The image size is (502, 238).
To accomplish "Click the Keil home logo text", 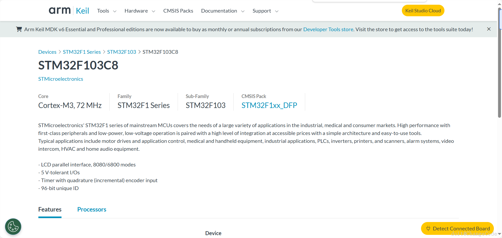I will (83, 11).
